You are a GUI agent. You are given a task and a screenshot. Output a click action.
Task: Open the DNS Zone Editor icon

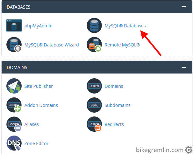(x=14, y=143)
